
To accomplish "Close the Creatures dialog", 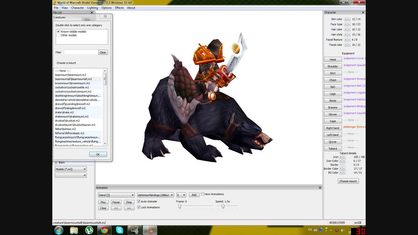I will [x=105, y=16].
